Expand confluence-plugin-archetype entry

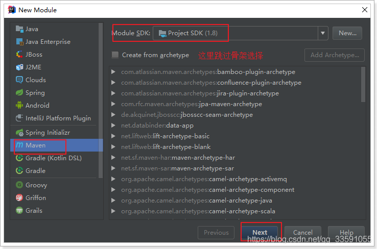click(113, 83)
